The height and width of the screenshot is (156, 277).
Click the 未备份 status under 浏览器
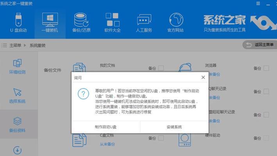tap(214, 74)
